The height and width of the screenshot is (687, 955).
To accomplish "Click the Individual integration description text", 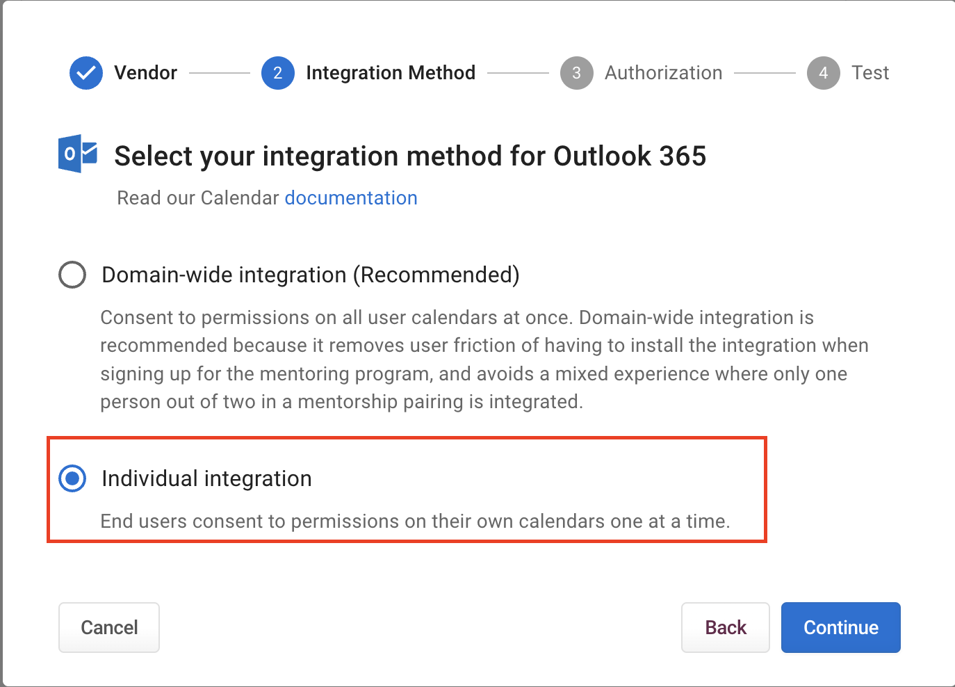I will coord(415,522).
